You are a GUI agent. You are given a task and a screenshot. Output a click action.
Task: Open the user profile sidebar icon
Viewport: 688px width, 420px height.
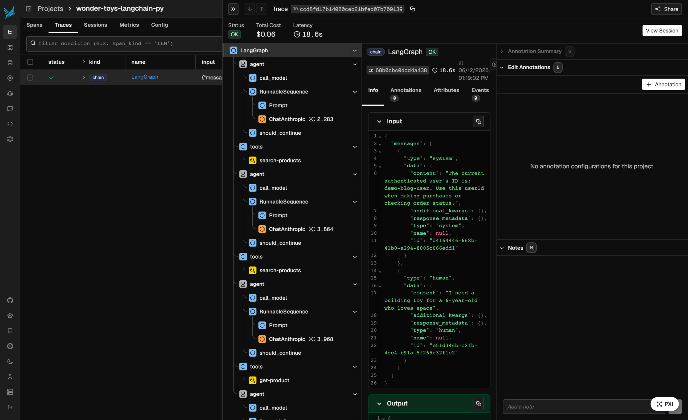[x=10, y=376]
